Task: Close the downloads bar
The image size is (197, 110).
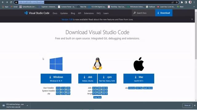Action: [x=195, y=105]
